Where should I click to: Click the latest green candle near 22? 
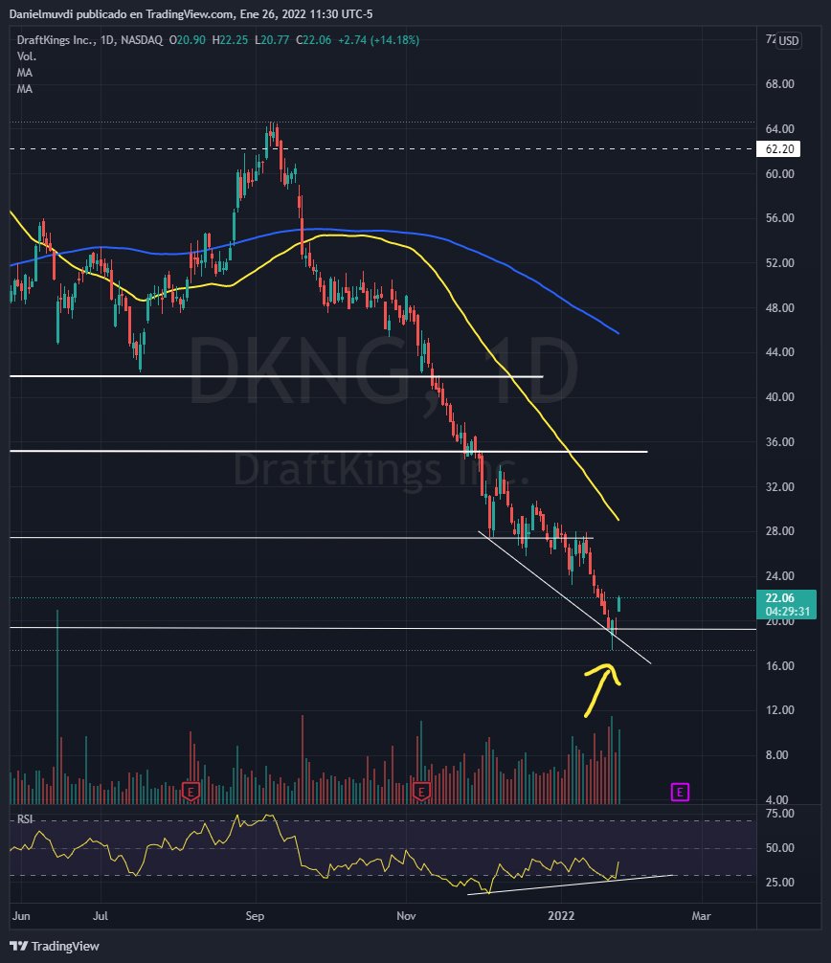pyautogui.click(x=619, y=604)
